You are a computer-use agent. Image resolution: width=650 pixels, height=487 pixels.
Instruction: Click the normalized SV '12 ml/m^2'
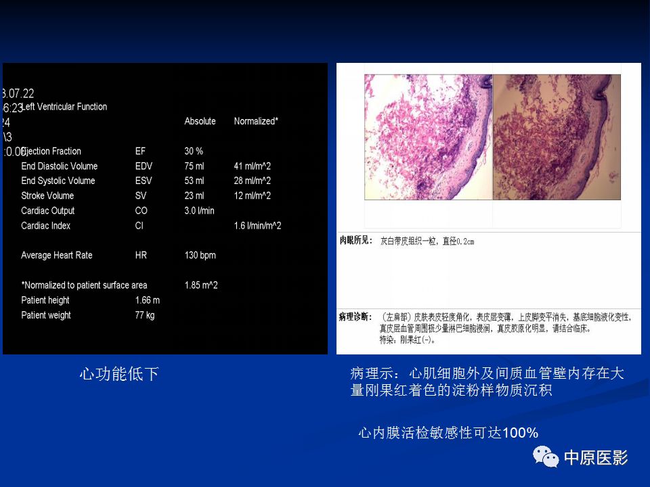coord(252,196)
